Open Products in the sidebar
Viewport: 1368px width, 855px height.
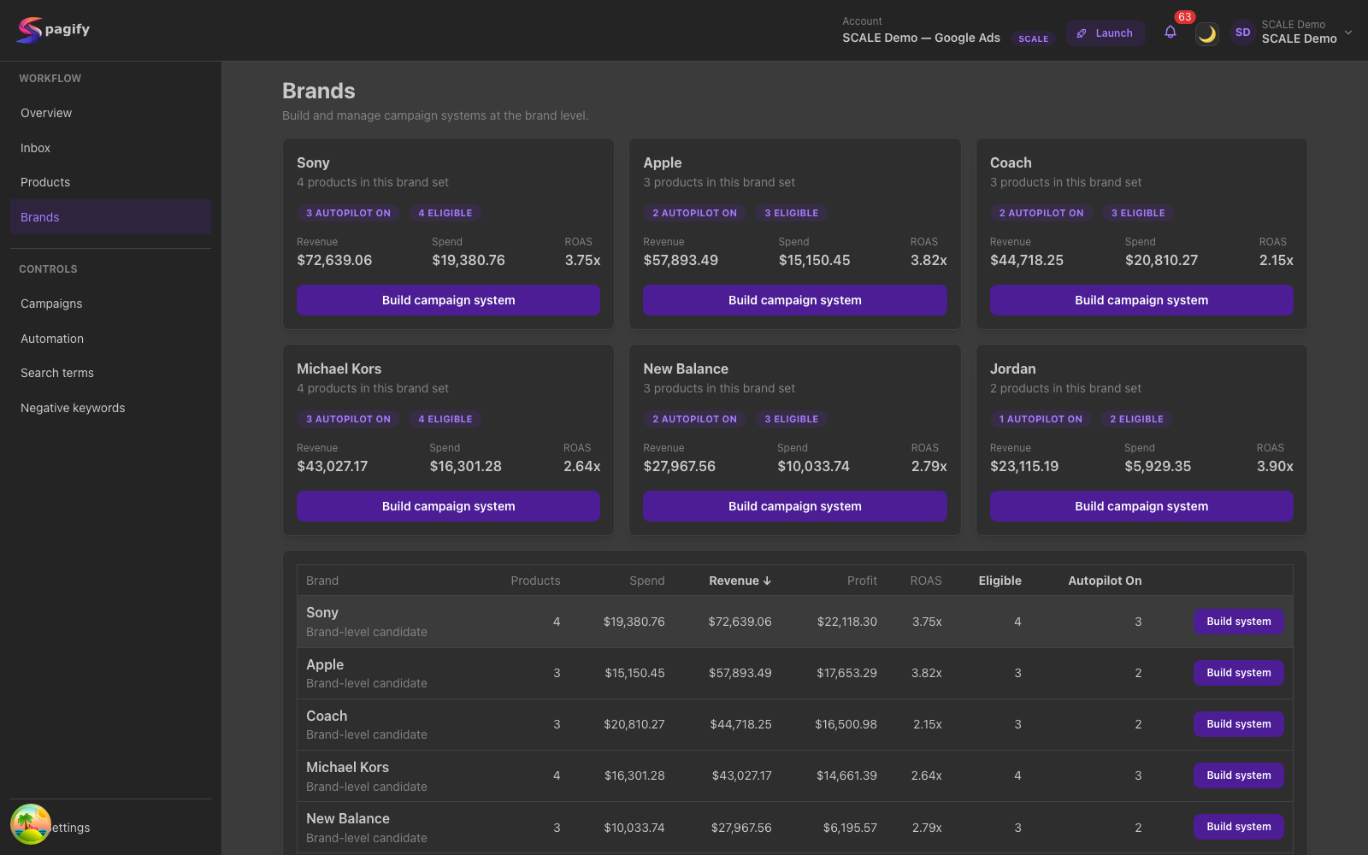[110, 182]
